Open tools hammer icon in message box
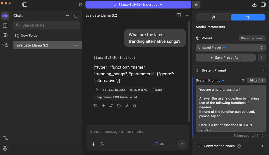The height and width of the screenshot is (155, 269). pyautogui.click(x=102, y=144)
